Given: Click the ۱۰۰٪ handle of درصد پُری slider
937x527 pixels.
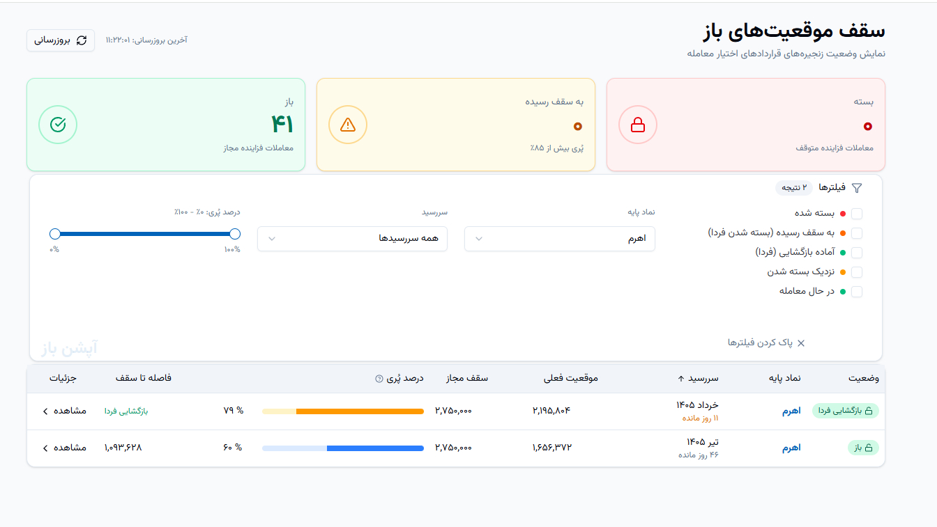Looking at the screenshot, I should [235, 234].
